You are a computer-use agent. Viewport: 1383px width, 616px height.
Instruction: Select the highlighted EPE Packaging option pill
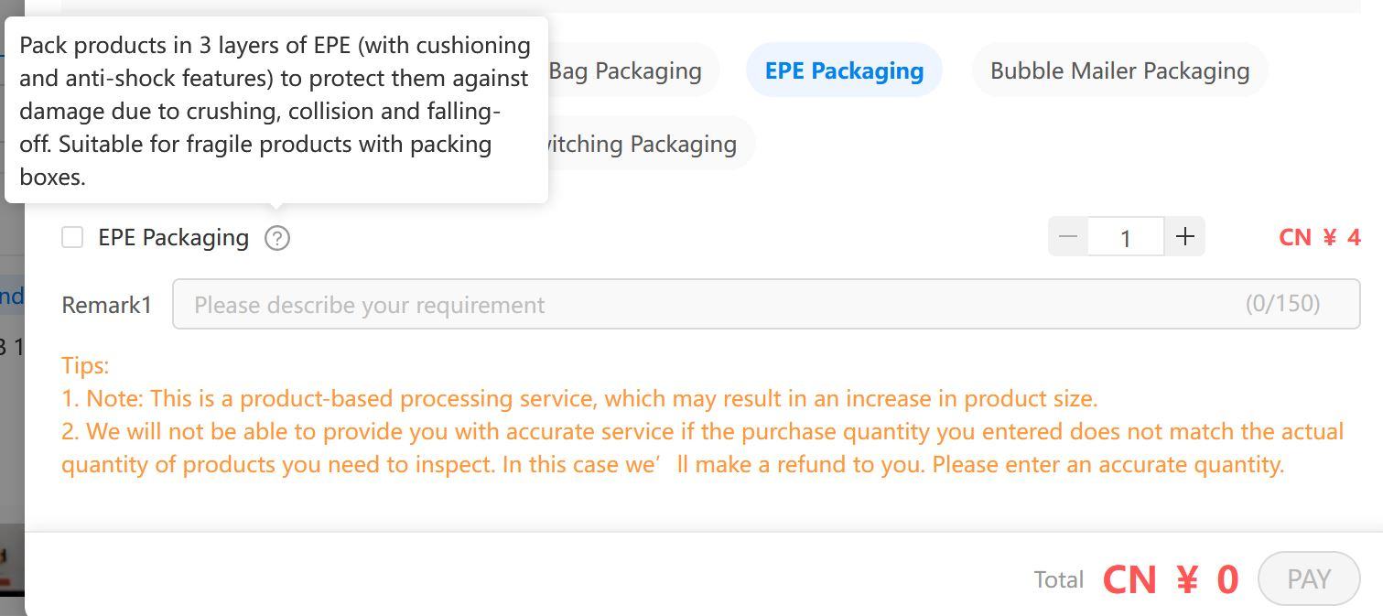844,70
